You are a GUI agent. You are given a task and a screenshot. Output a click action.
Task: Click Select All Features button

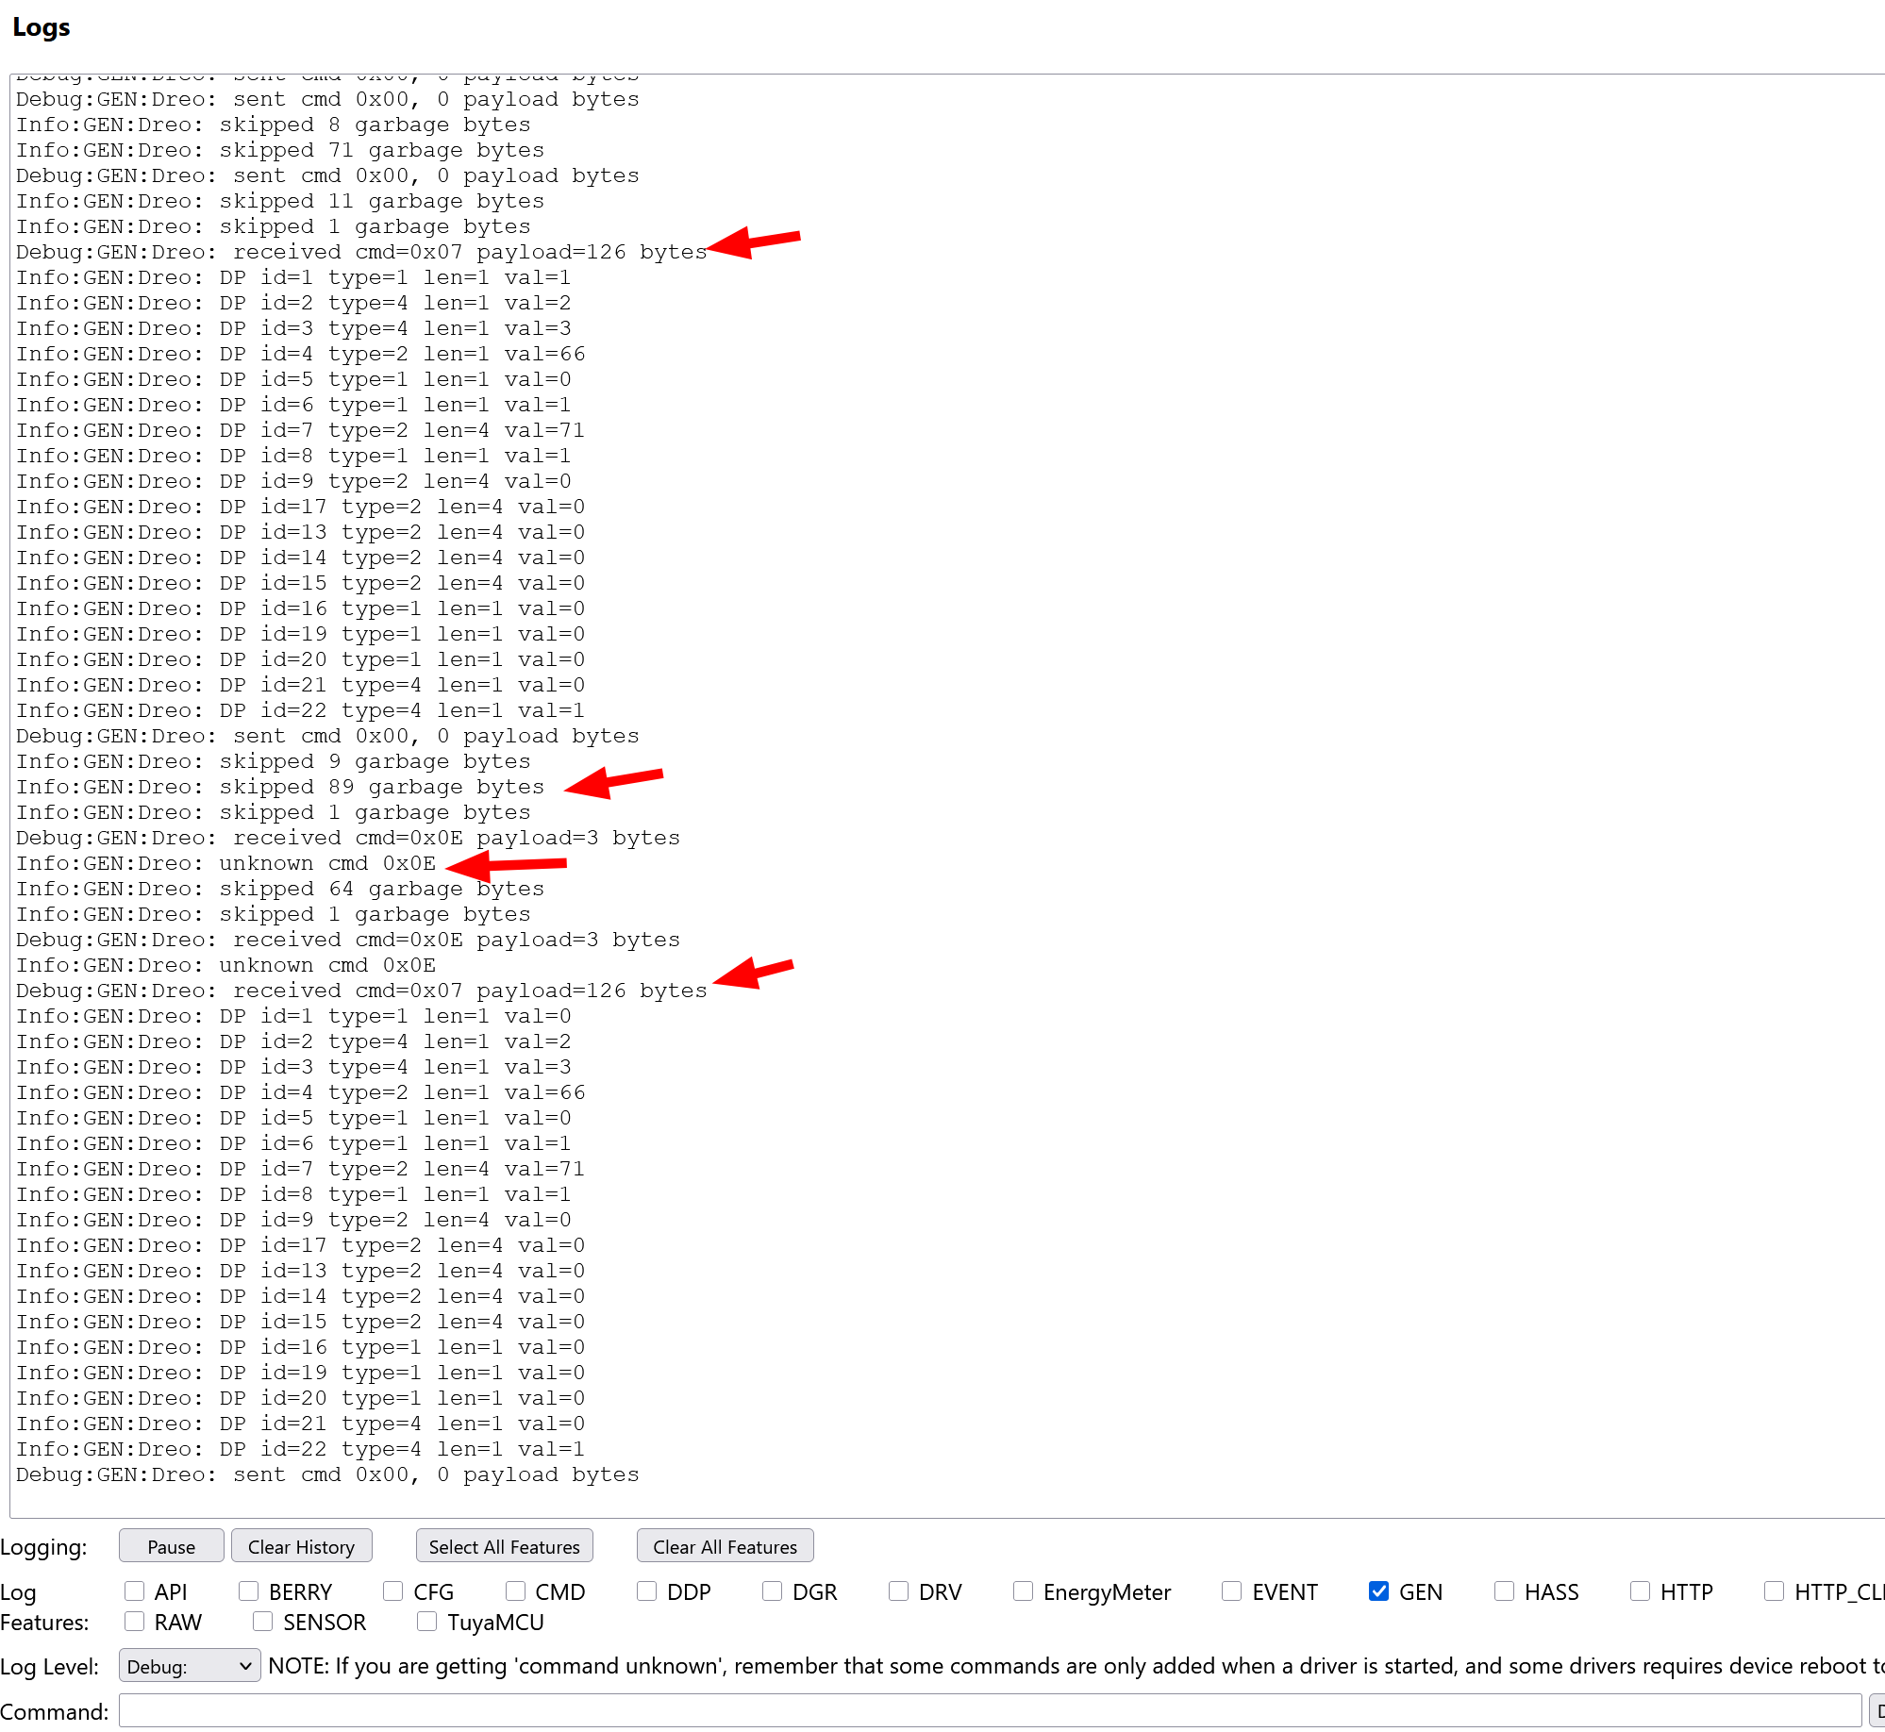pyautogui.click(x=504, y=1546)
